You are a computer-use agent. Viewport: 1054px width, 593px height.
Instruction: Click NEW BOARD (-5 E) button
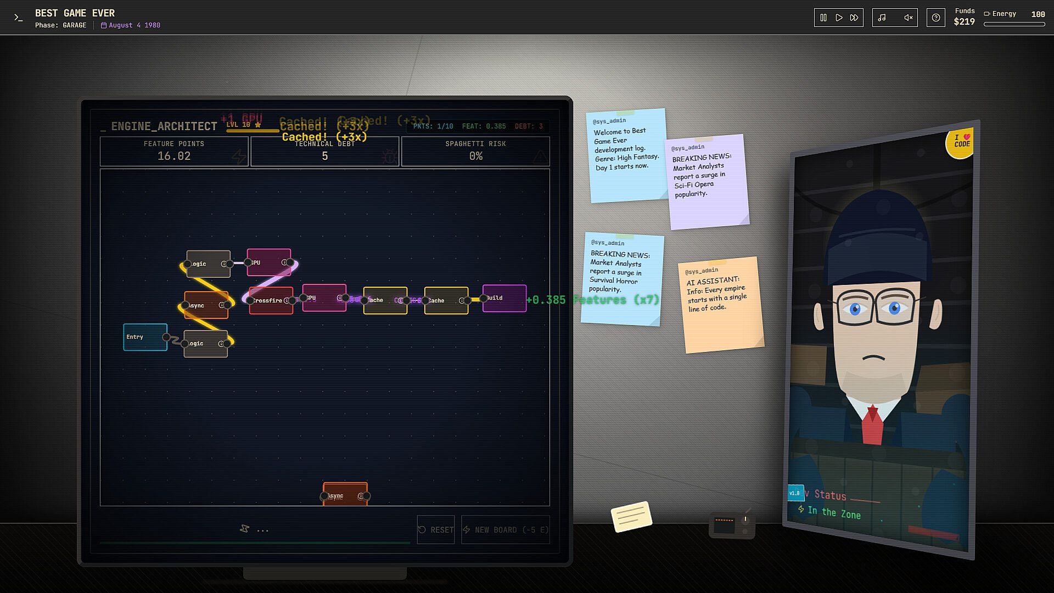(x=506, y=530)
